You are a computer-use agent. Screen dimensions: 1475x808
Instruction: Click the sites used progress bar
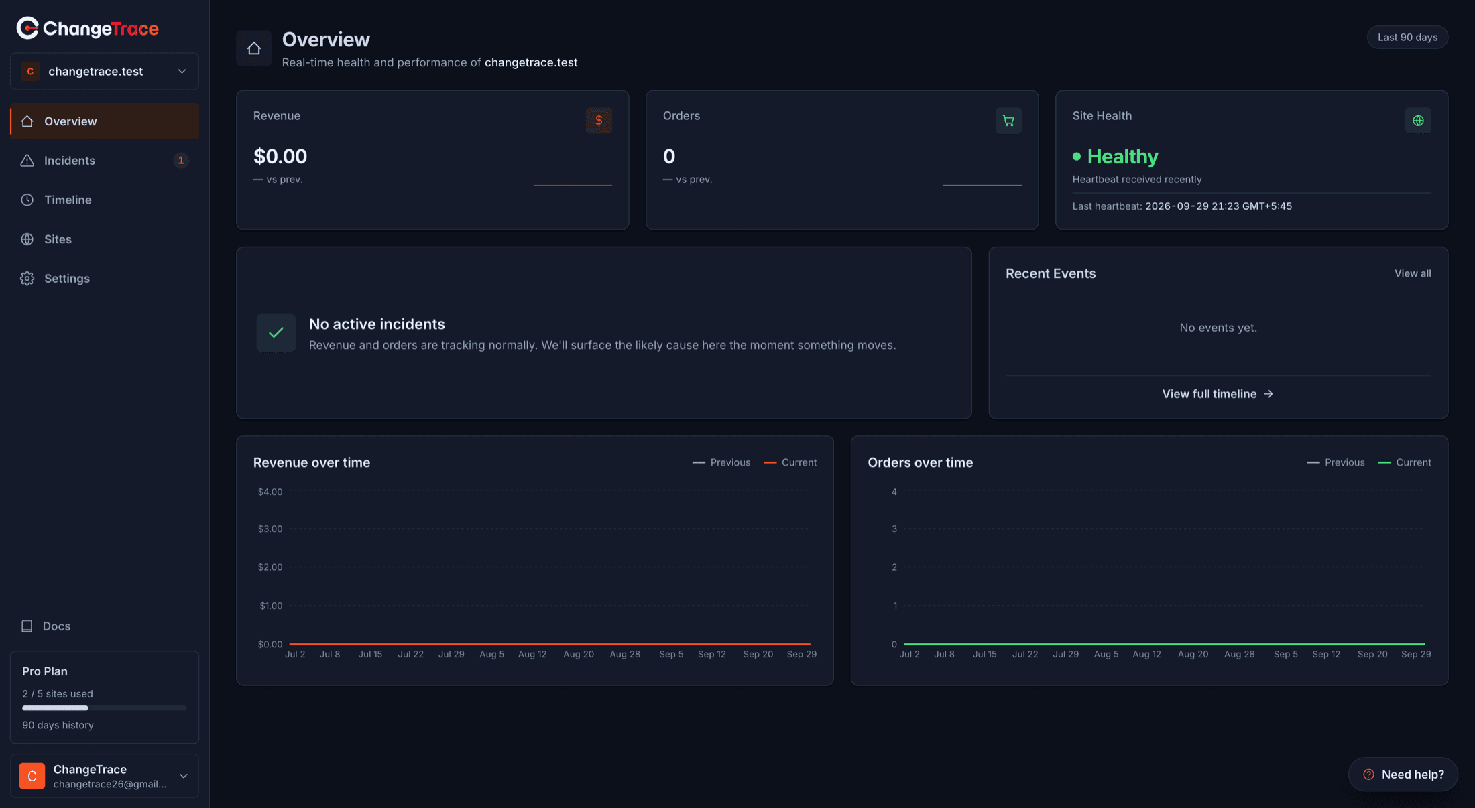[x=105, y=708]
